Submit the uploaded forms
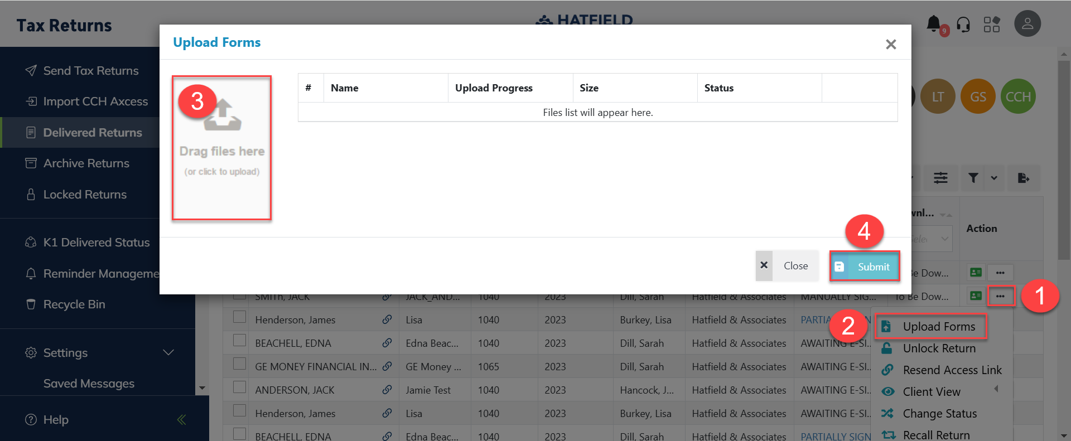The width and height of the screenshot is (1071, 441). [x=865, y=266]
